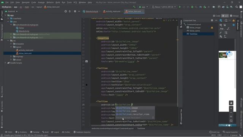243x137 pixels.
Task: Run the app with the green play button
Action: 180,7
